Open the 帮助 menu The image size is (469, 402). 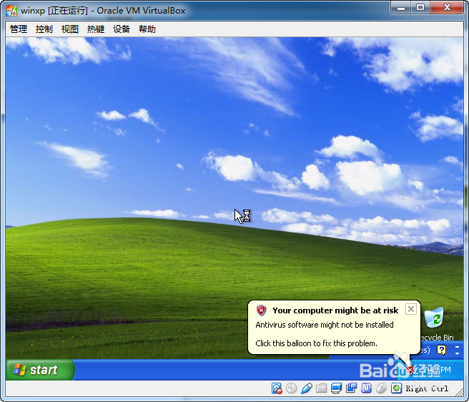coord(147,29)
